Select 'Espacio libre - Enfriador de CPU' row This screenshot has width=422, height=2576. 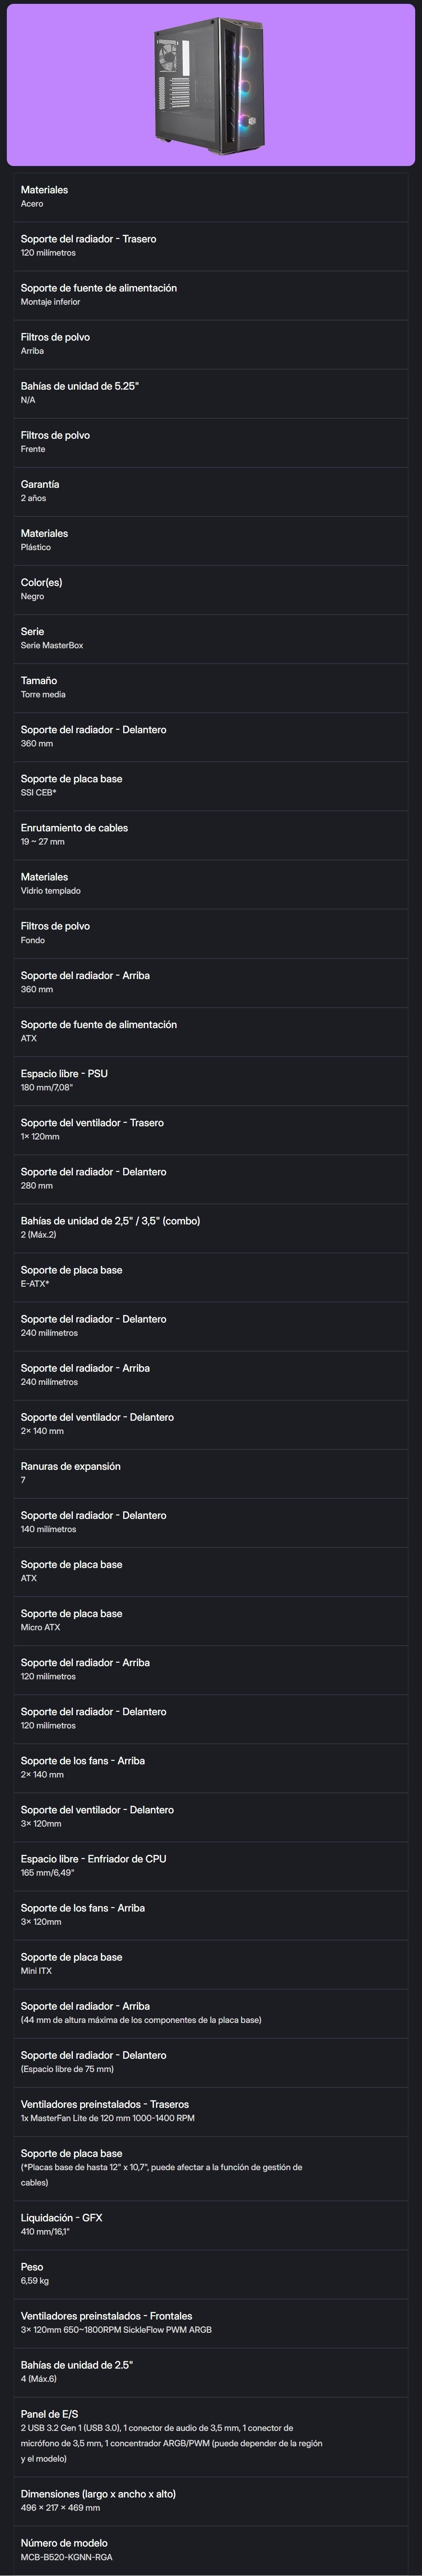point(211,1865)
